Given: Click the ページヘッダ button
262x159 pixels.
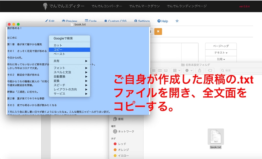Looking at the screenshot, I should point(221,46).
